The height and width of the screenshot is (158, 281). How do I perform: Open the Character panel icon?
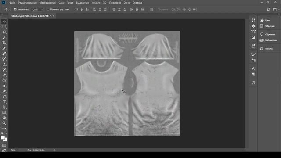pyautogui.click(x=253, y=68)
